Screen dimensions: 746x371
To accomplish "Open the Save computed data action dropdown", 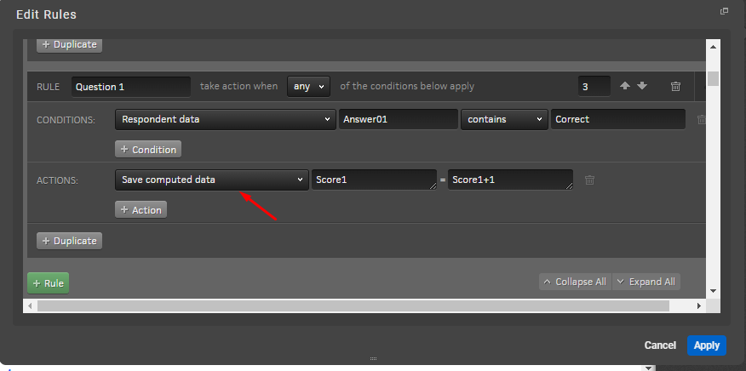I will click(211, 180).
